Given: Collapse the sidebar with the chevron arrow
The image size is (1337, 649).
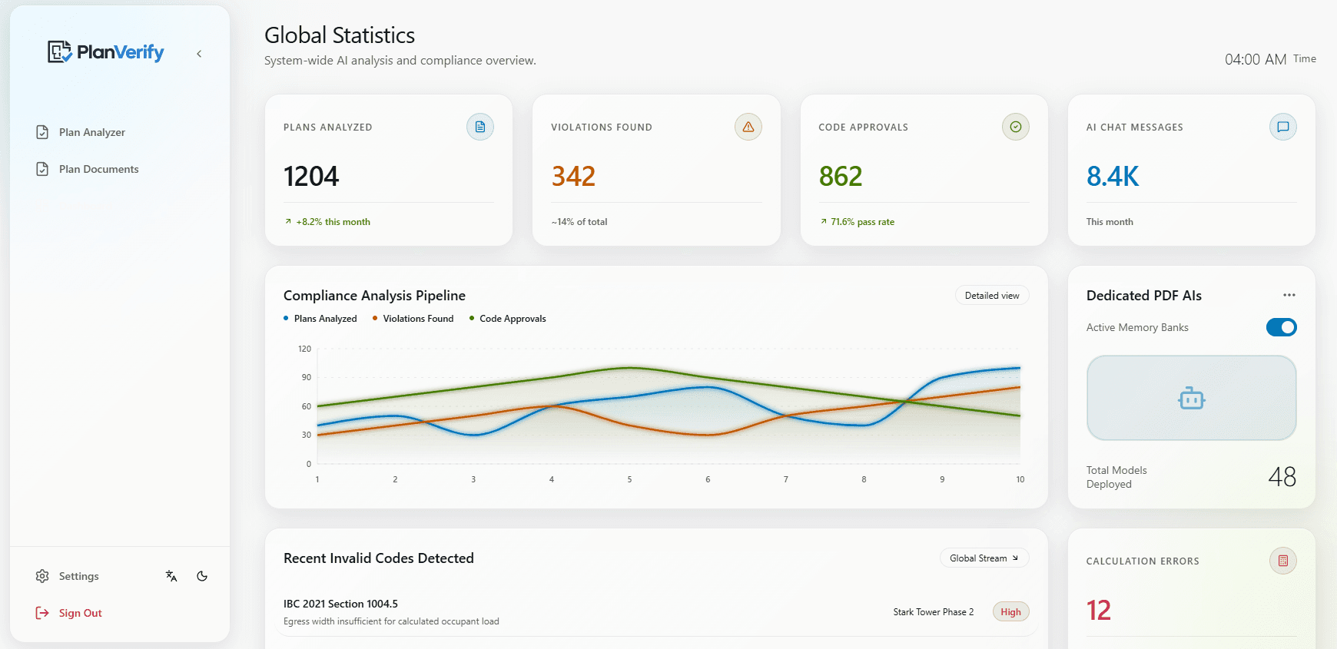Looking at the screenshot, I should click(x=199, y=54).
